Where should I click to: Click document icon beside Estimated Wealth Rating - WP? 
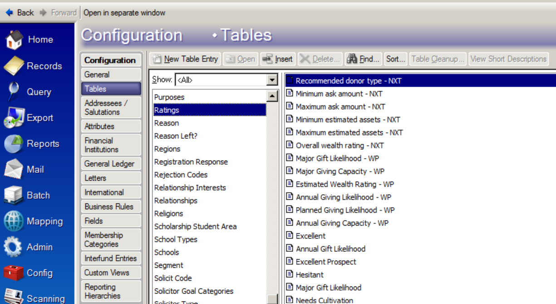(x=290, y=184)
